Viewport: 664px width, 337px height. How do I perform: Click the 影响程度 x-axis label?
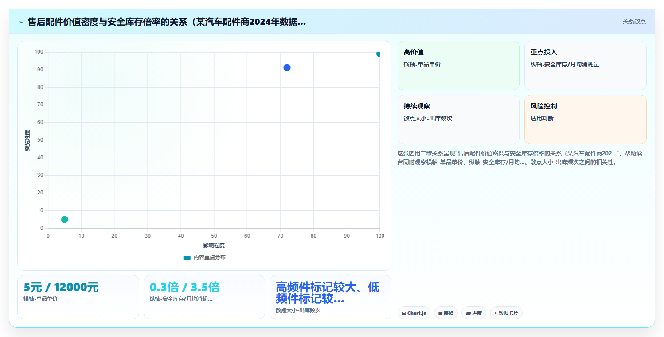(x=214, y=245)
